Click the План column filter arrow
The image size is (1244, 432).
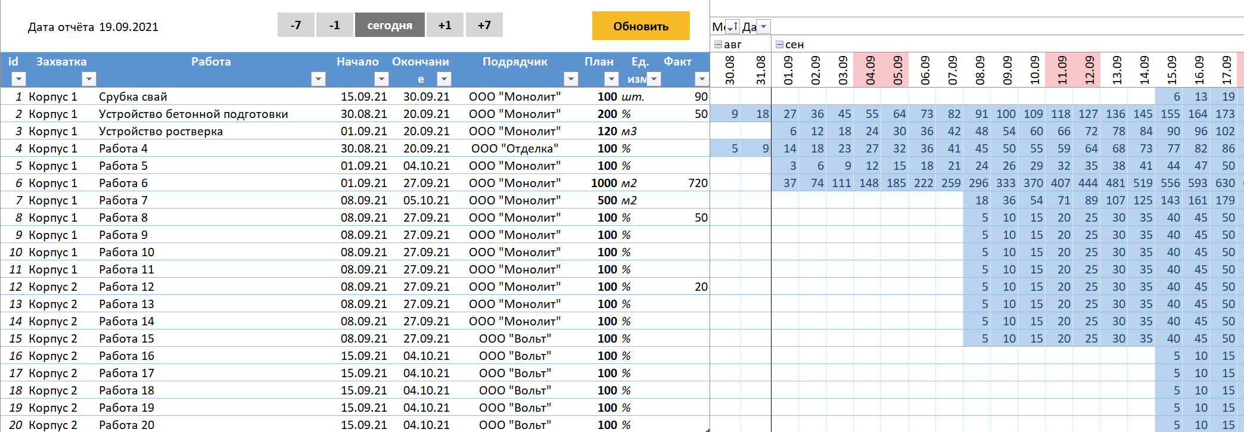(611, 79)
